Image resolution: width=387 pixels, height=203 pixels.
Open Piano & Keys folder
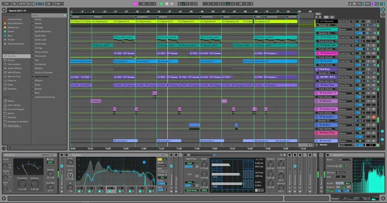click(x=41, y=52)
